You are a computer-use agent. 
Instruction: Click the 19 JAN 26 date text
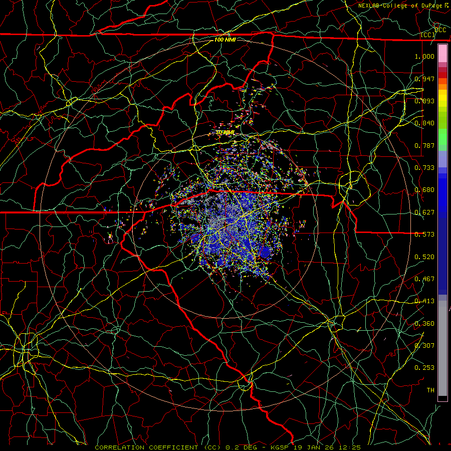[314, 447]
